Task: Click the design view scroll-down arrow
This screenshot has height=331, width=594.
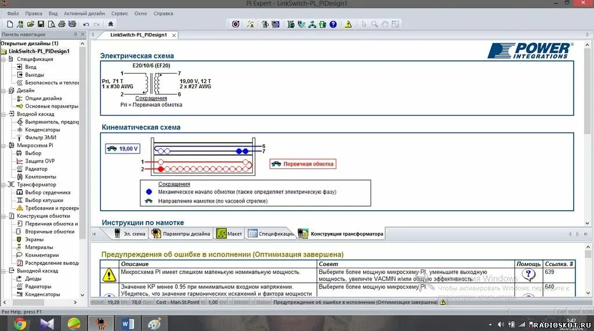Action: pyautogui.click(x=587, y=224)
